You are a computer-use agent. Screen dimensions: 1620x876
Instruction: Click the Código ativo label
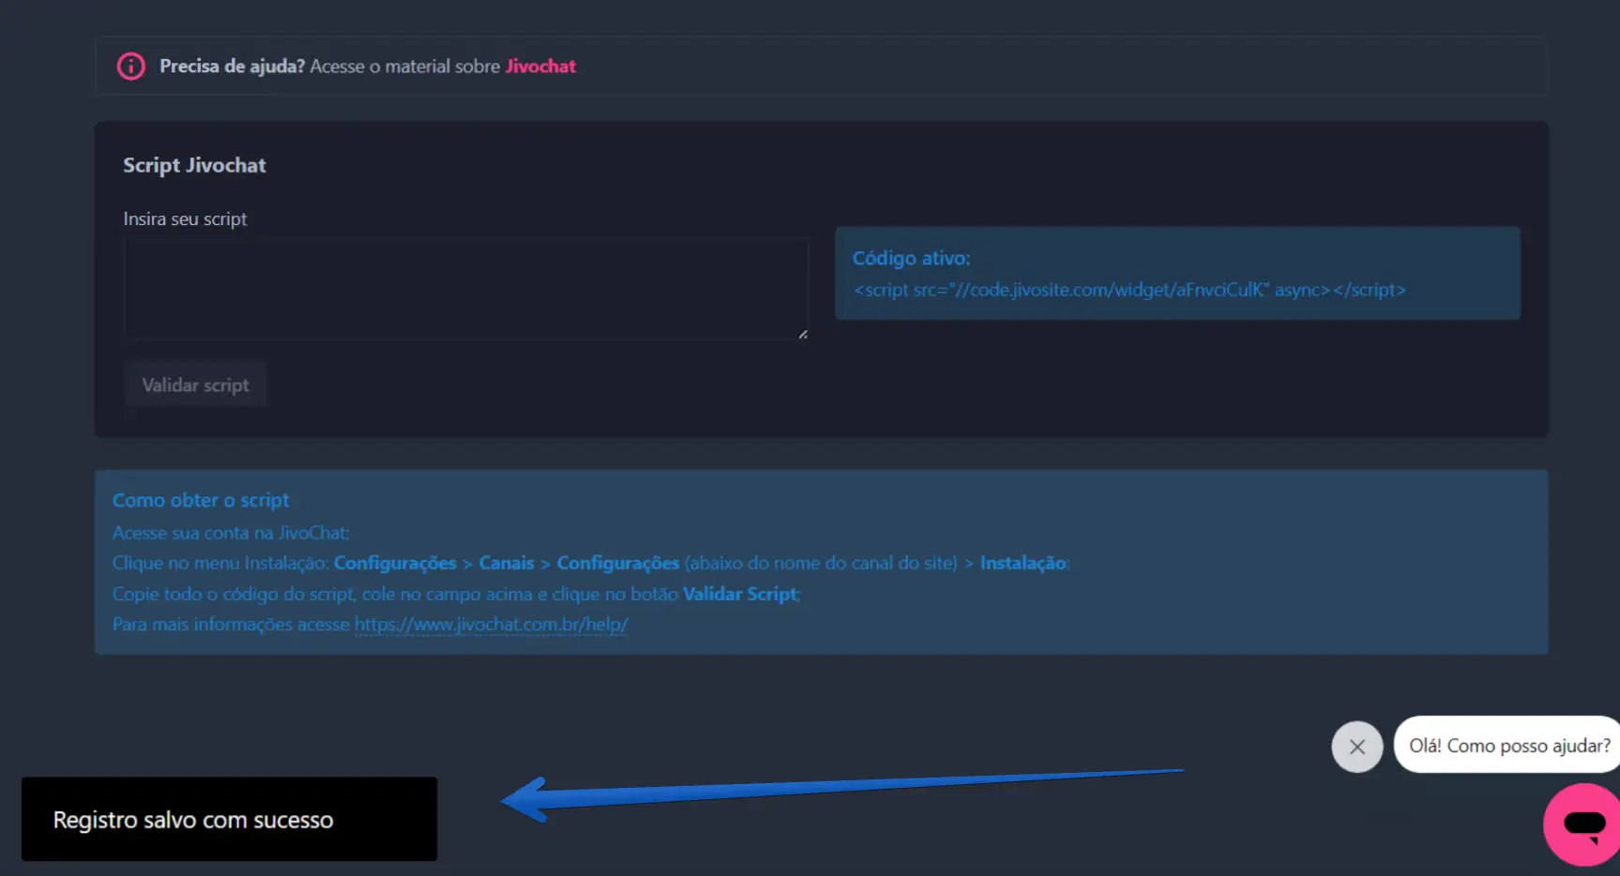click(911, 258)
